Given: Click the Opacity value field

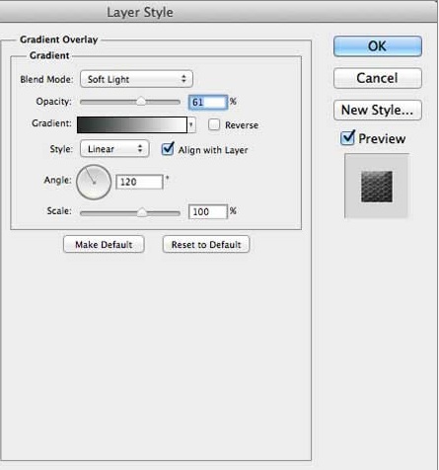Looking at the screenshot, I should coord(208,102).
